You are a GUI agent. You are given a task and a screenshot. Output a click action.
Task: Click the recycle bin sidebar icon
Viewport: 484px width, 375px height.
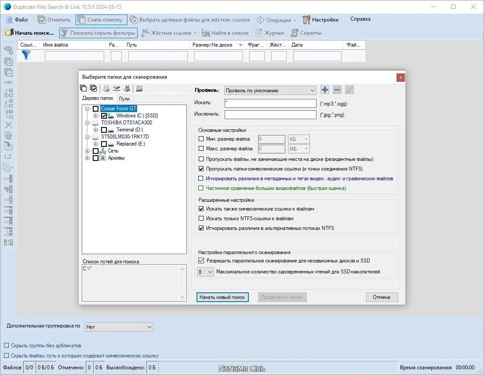pyautogui.click(x=8, y=135)
